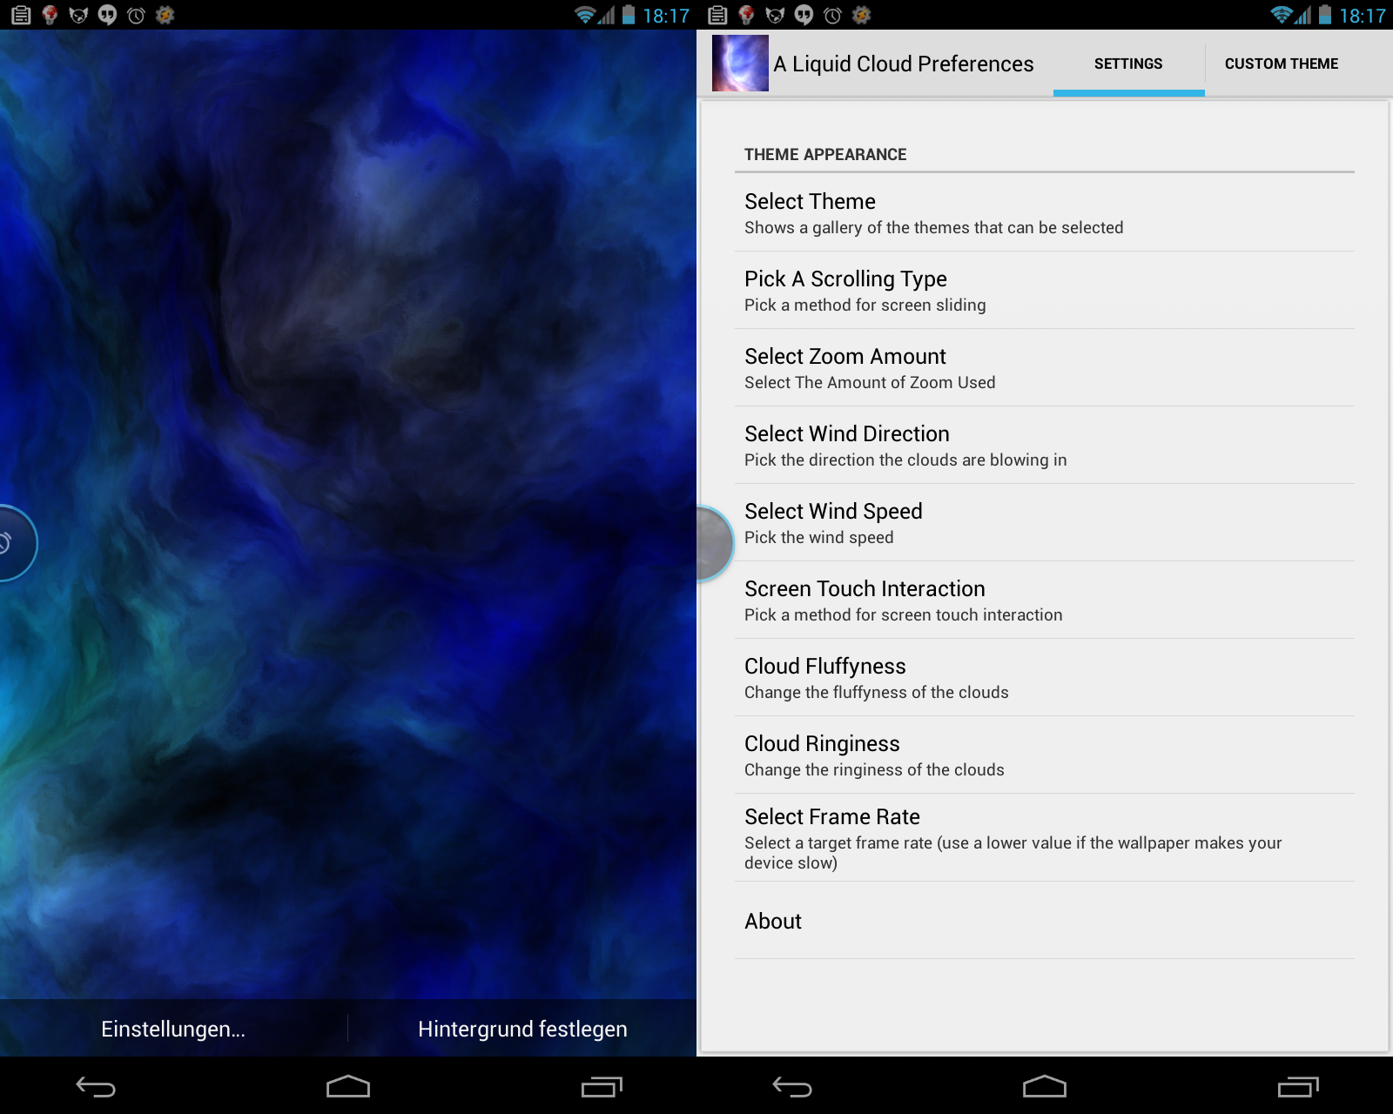Image resolution: width=1393 pixels, height=1114 pixels.
Task: Open Select Wind Speed preference
Action: point(1045,523)
